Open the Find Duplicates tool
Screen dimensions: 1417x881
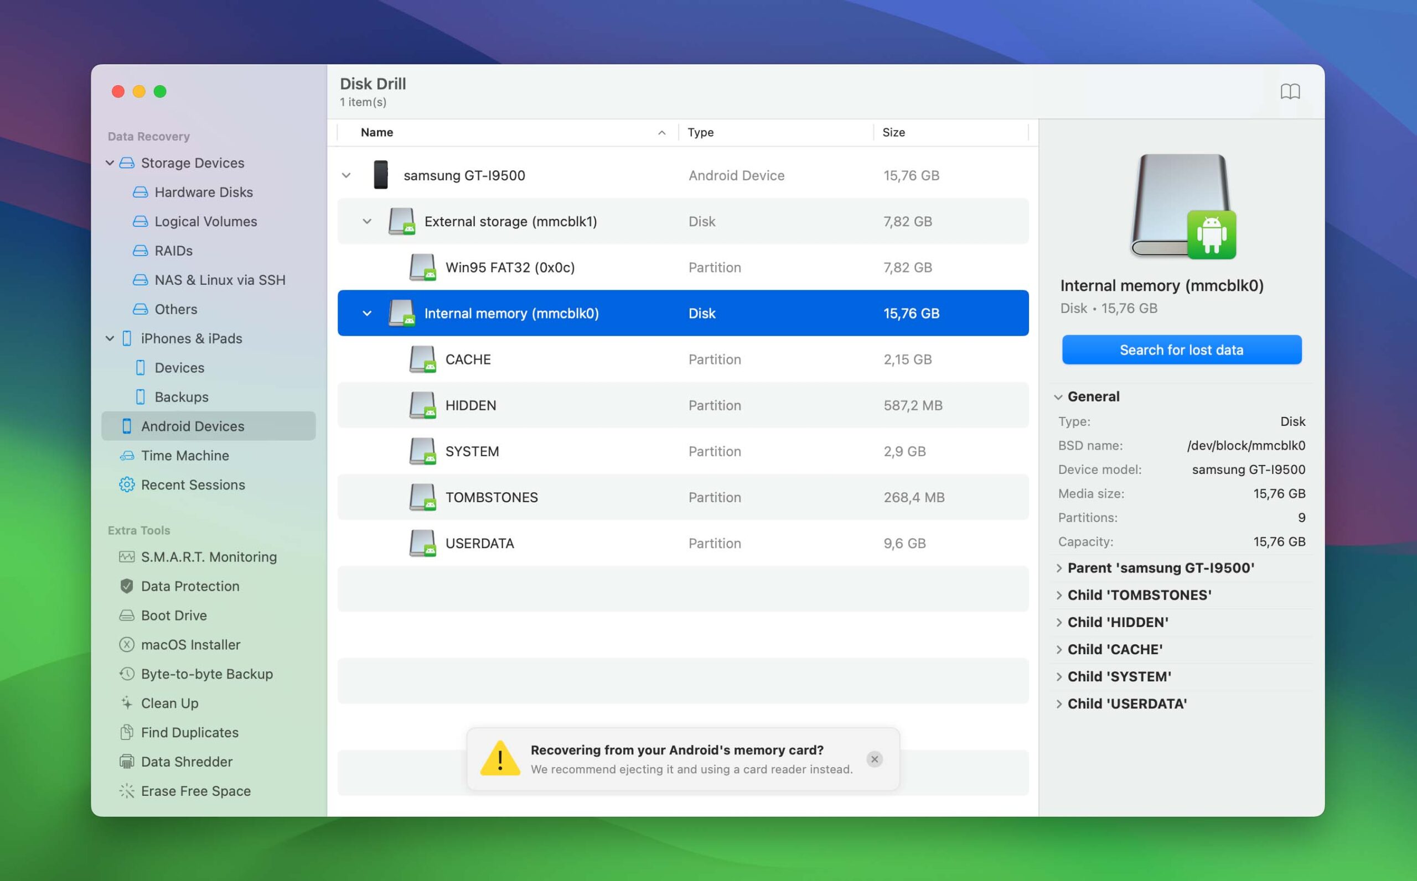pos(189,732)
